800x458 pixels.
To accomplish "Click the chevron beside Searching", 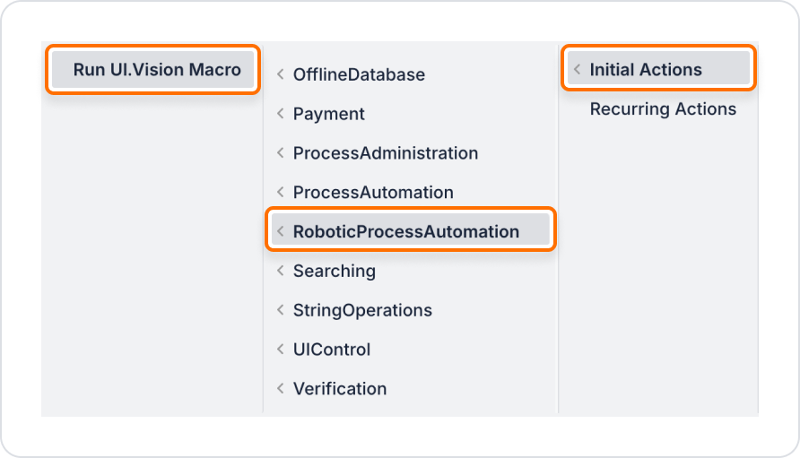I will pos(281,271).
